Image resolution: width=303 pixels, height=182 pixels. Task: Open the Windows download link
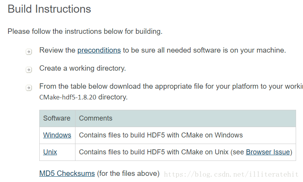[57, 135]
